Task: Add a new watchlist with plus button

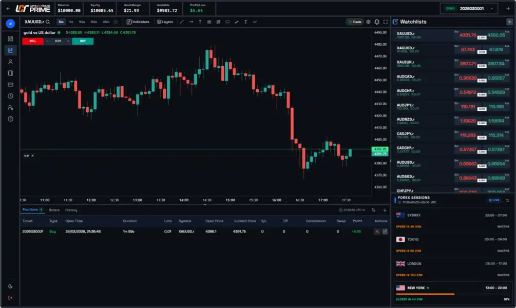Action: click(509, 22)
